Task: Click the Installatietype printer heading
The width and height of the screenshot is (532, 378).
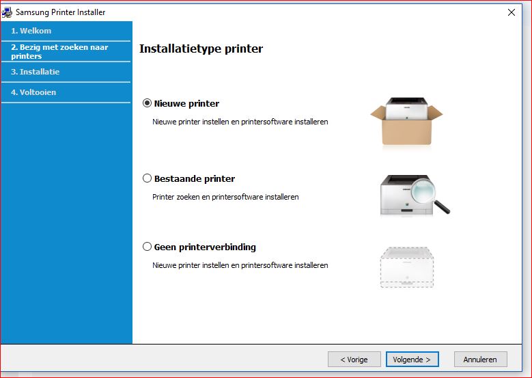Action: [201, 49]
